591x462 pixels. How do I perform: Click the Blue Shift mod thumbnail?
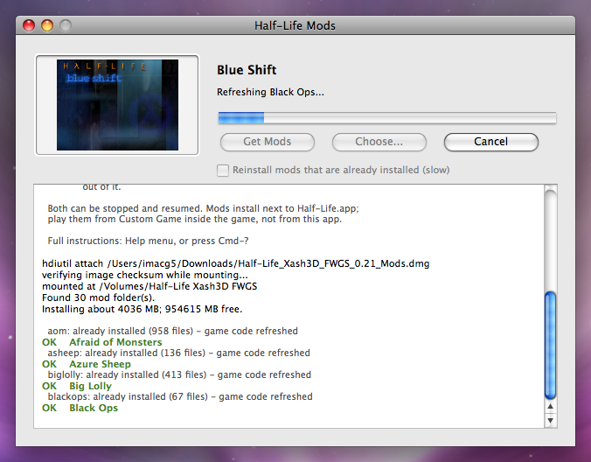click(x=117, y=105)
